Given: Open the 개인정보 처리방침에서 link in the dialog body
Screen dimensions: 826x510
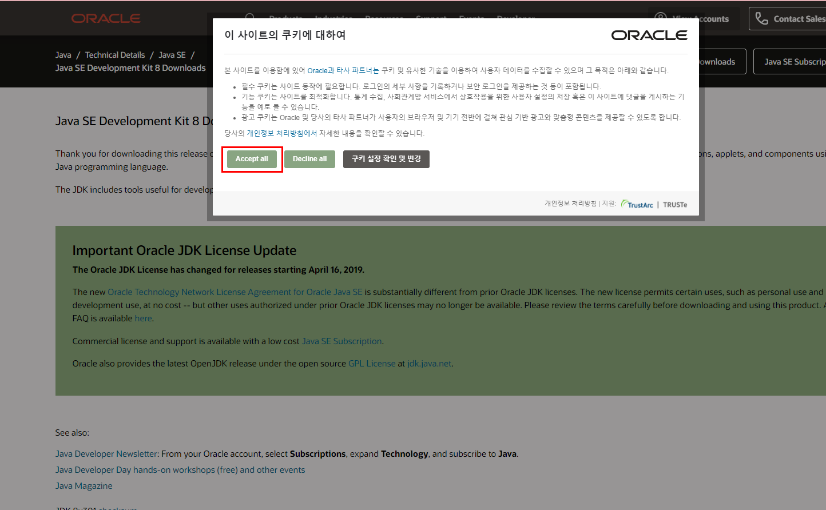Looking at the screenshot, I should (281, 133).
